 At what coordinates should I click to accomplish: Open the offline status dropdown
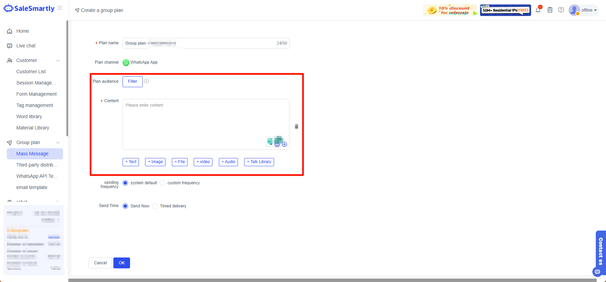(589, 10)
